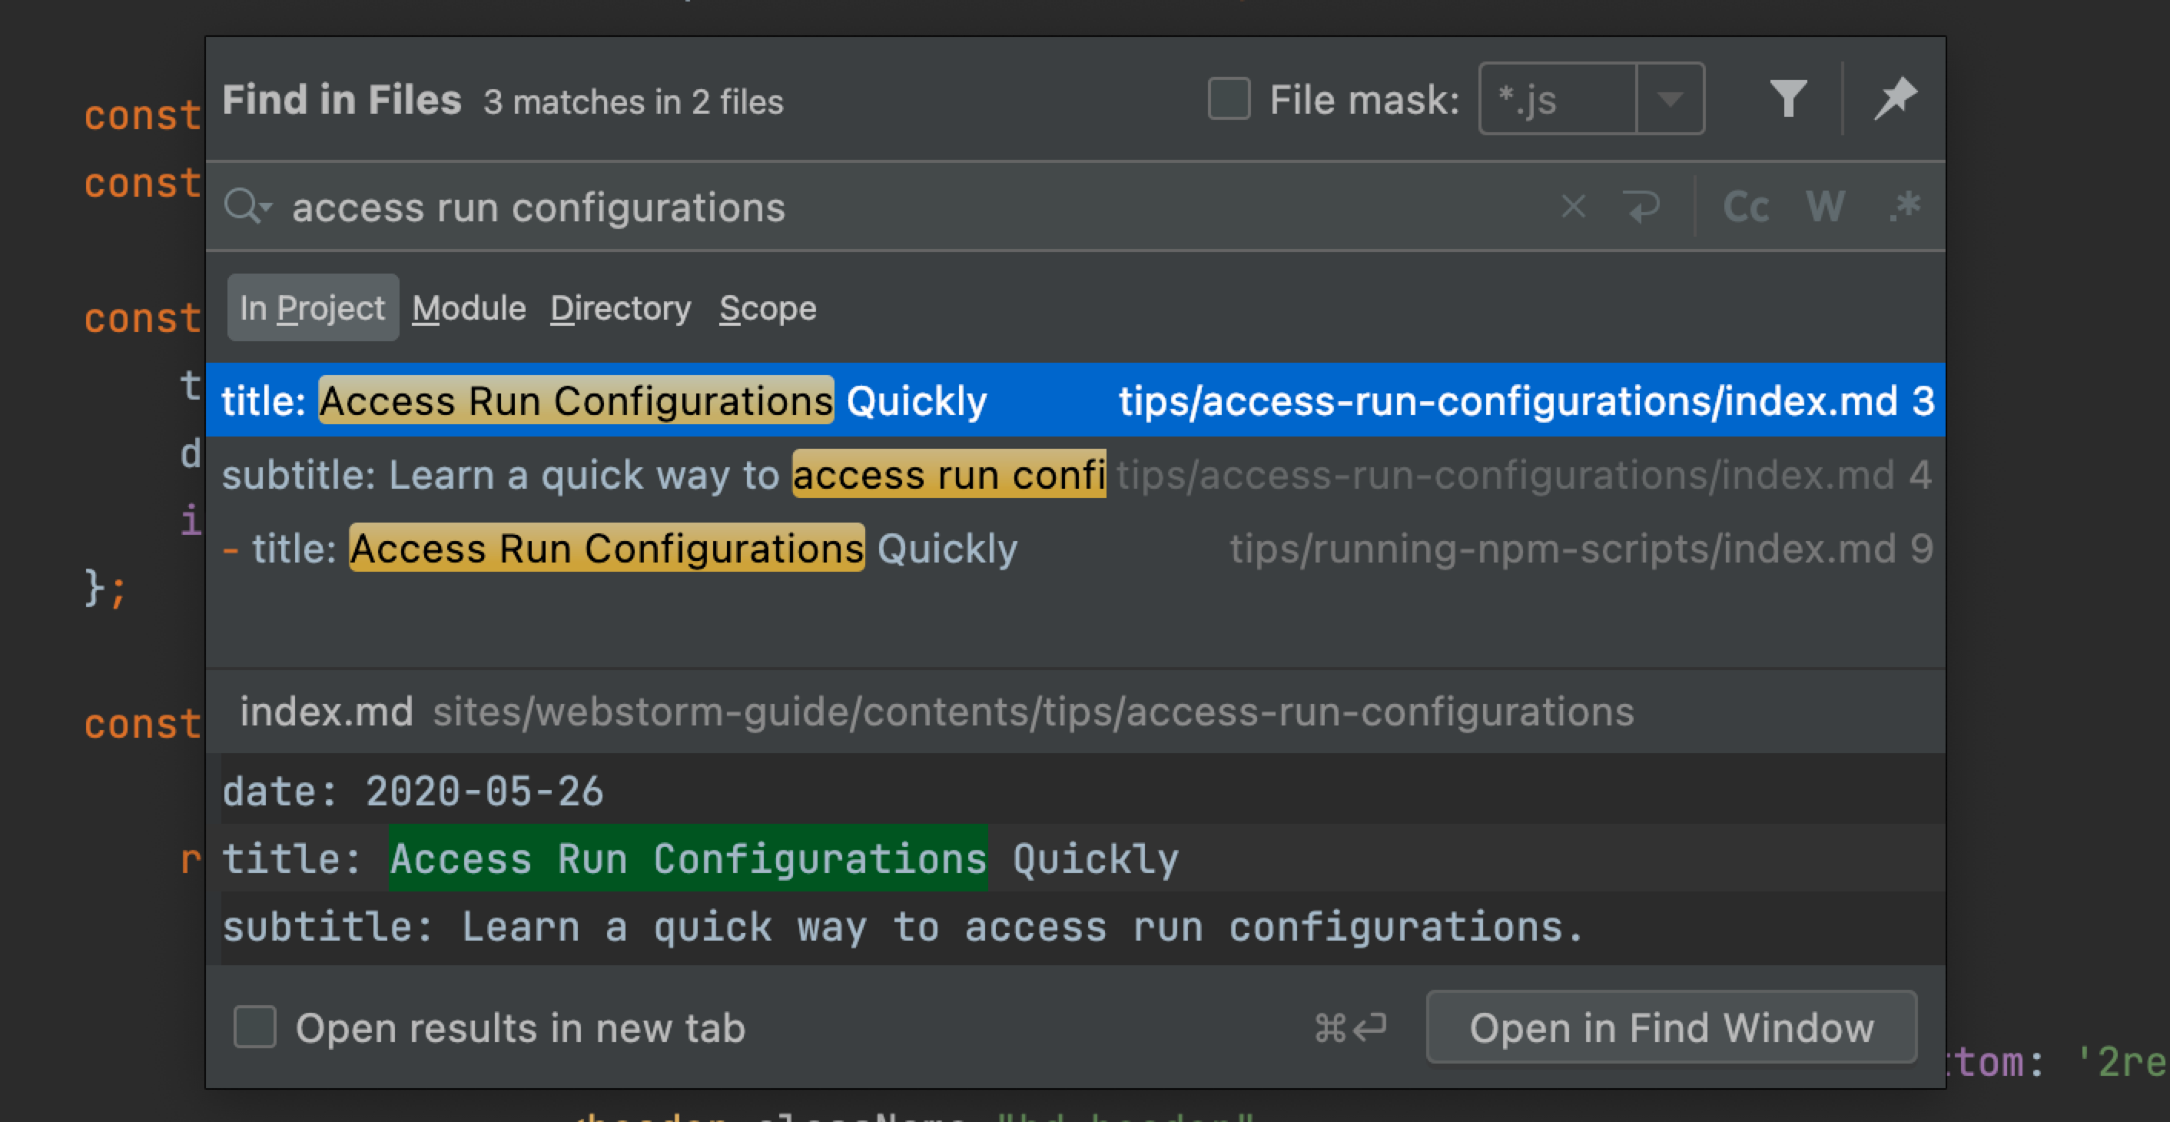Click the *.js file mask field
The image size is (2170, 1122).
coord(1558,99)
